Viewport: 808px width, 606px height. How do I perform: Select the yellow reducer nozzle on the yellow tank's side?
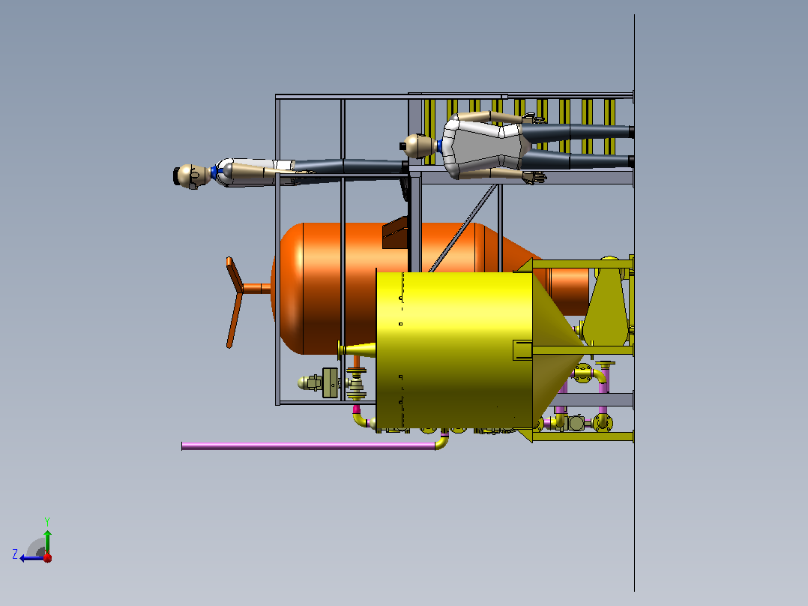pos(357,350)
